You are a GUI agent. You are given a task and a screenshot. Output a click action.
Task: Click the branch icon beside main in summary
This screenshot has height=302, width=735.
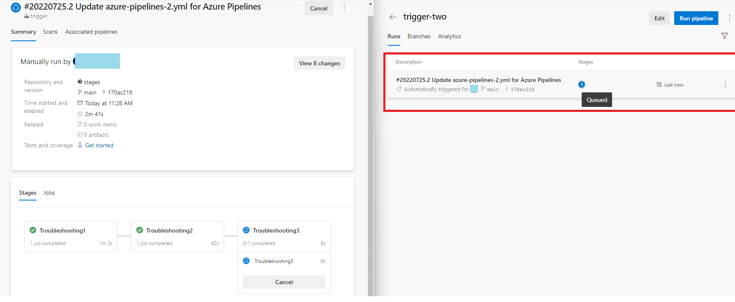[x=80, y=92]
